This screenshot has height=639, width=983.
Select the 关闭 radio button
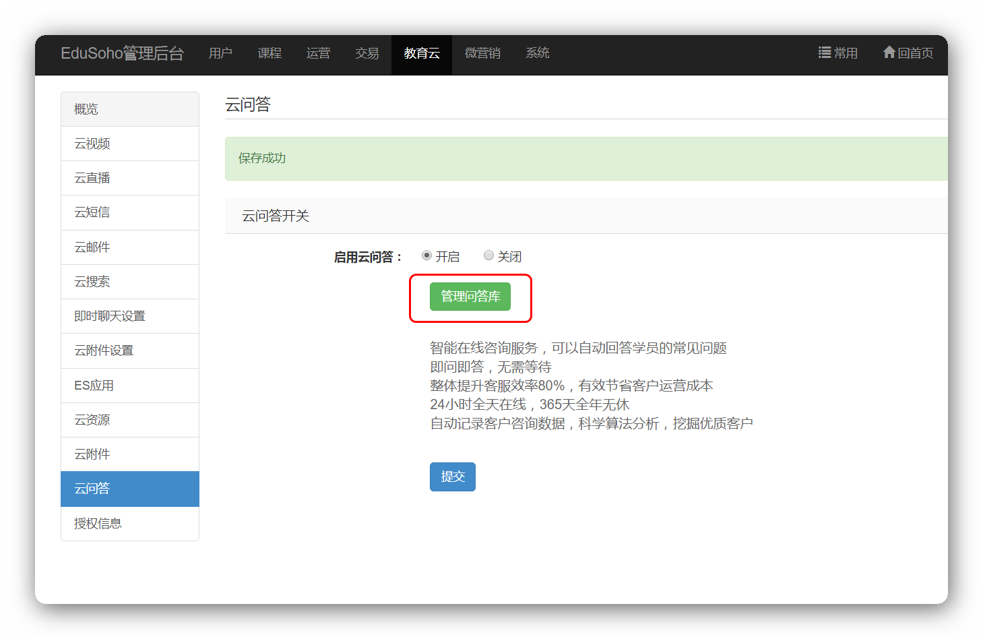point(488,255)
